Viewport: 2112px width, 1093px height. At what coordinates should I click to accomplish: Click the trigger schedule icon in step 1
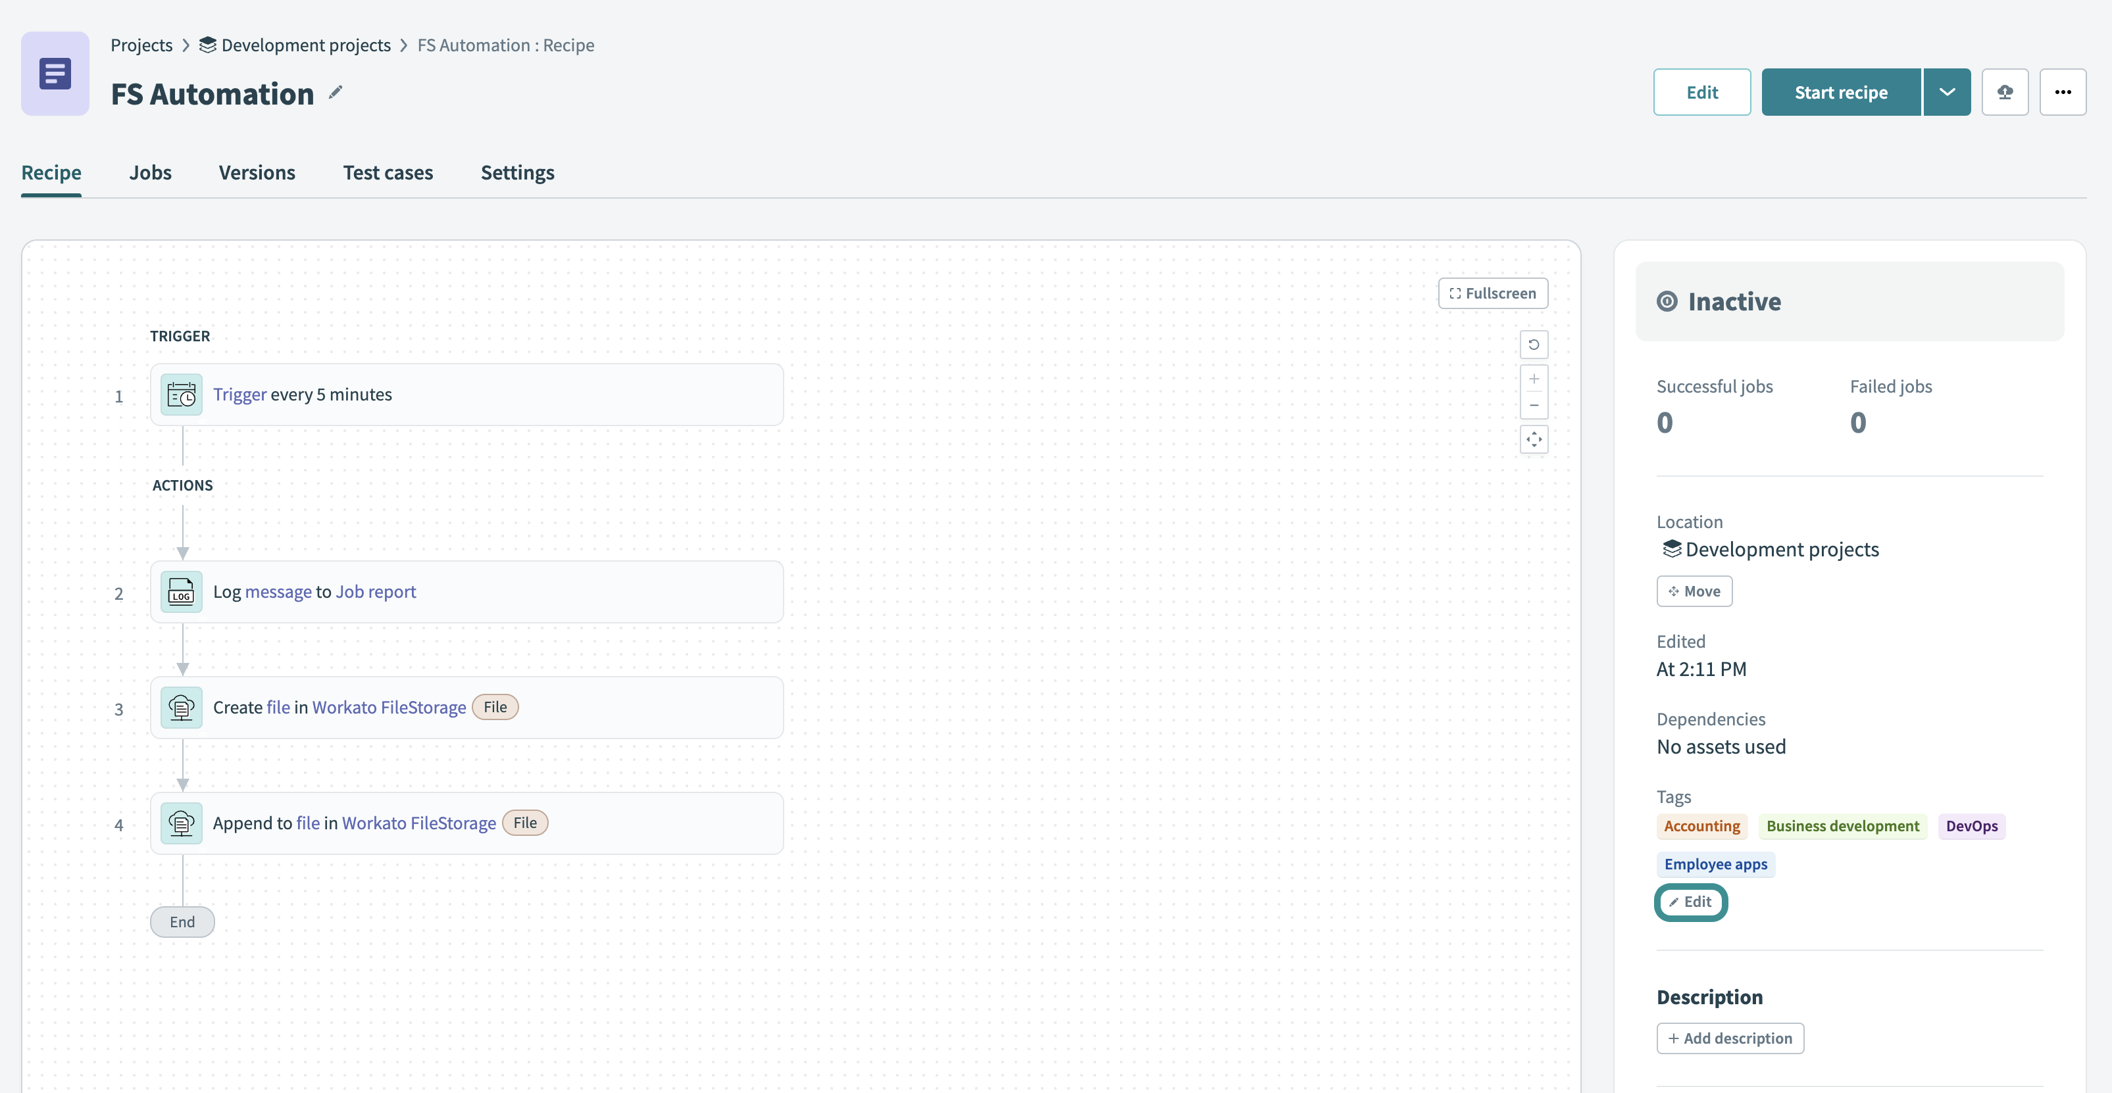[x=181, y=393]
